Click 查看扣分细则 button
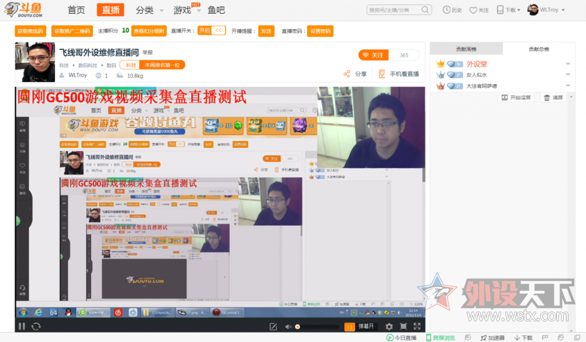The image size is (586, 342). pyautogui.click(x=149, y=31)
